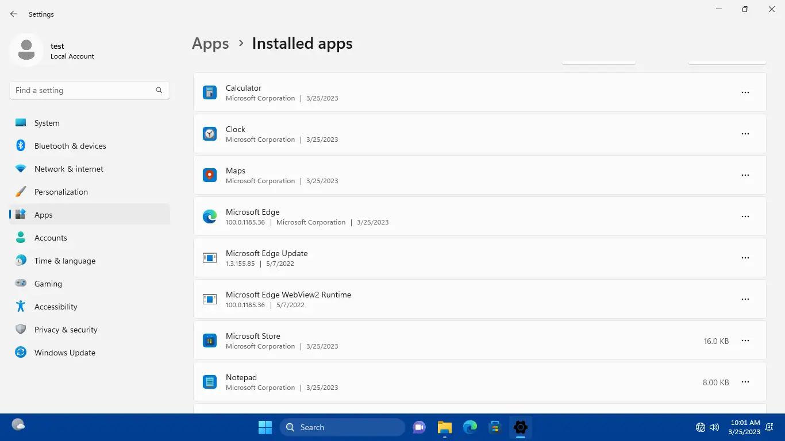Screen dimensions: 785x441
Task: Open more options for Notepad
Action: click(745, 382)
